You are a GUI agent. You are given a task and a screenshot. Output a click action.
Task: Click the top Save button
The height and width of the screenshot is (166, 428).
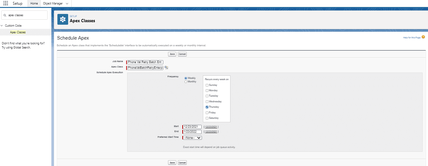point(172,54)
